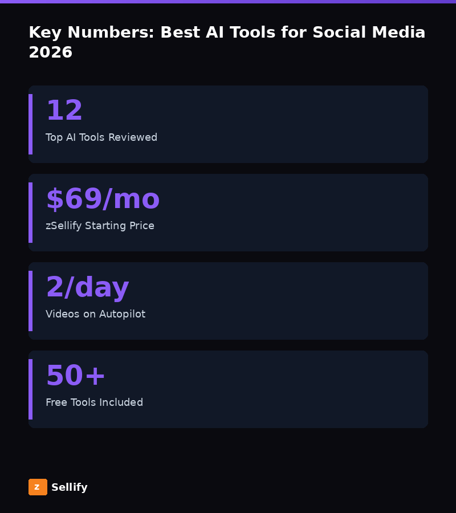Click the 2/day statistic

point(87,288)
